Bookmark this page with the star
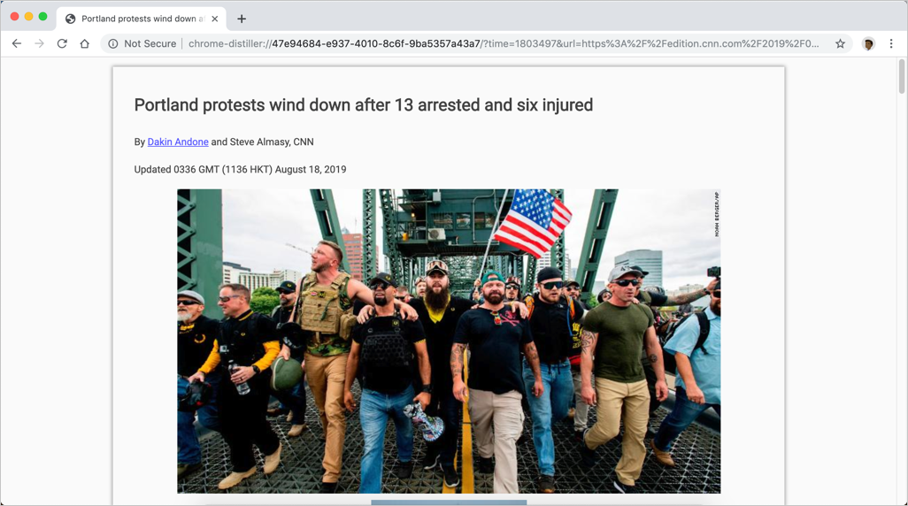Viewport: 908px width, 506px height. coord(840,43)
